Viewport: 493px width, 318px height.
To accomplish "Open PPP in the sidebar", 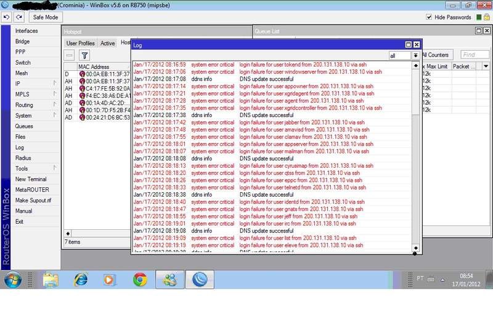I will pos(20,52).
